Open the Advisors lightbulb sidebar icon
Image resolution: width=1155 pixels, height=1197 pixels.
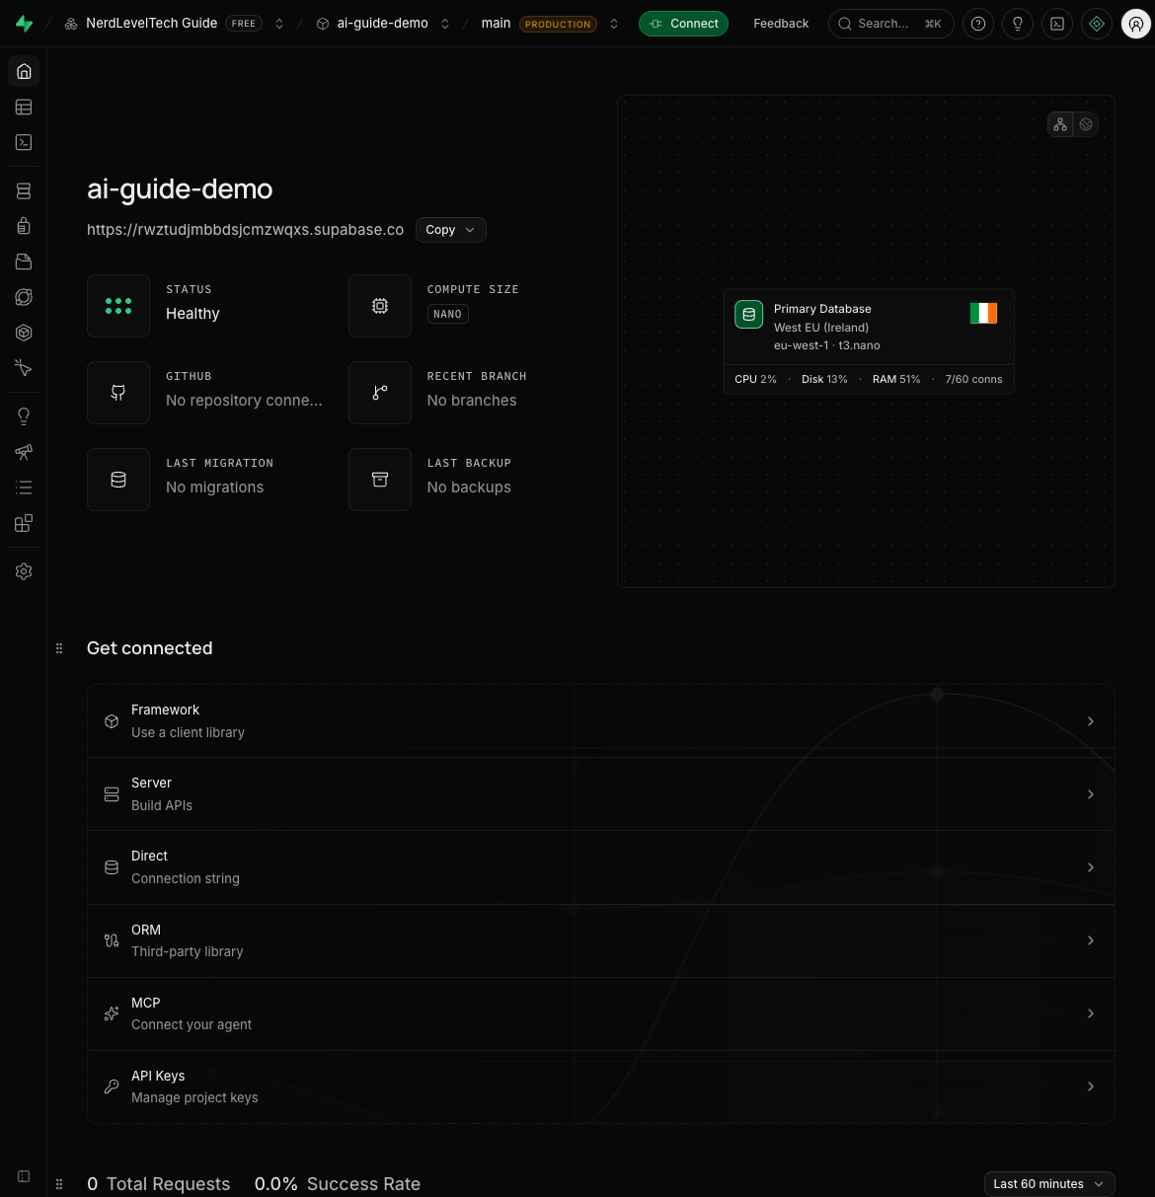[24, 415]
